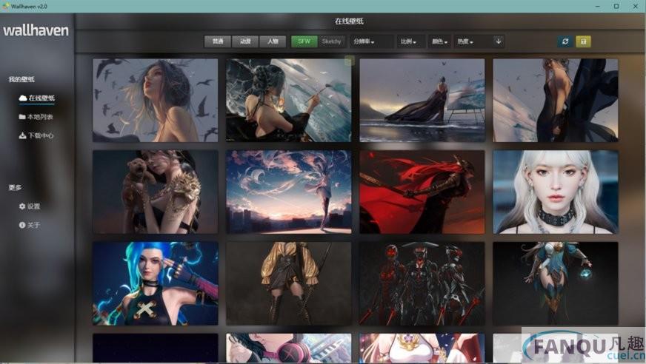This screenshot has height=364, width=646.
Task: Click the descending sort arrow icon
Action: coord(499,41)
